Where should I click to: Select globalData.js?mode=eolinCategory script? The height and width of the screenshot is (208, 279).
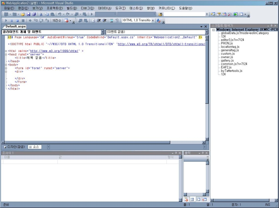coord(245,33)
